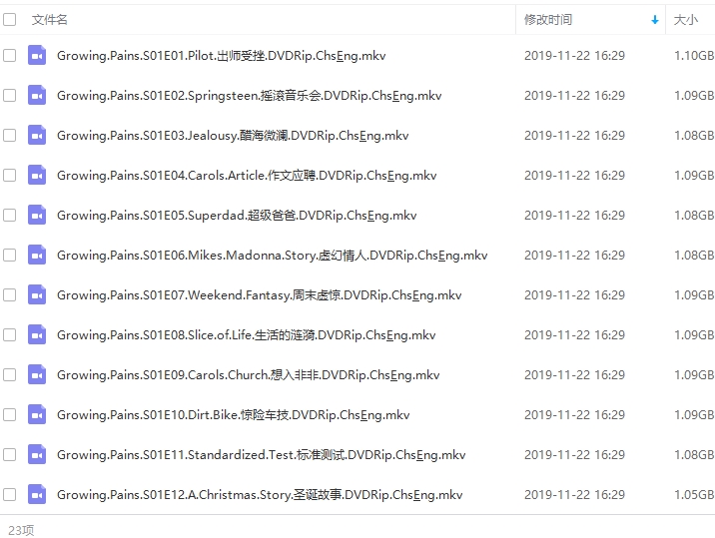Open Growing.Pains.S01E01.Pilot.出师受挫 file name

[x=221, y=56]
